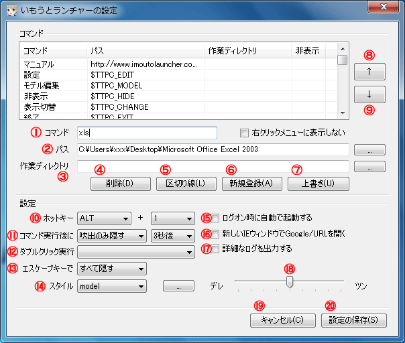405x343 pixels.
Task: Select the マニュアル row in list
Action: click(x=178, y=64)
